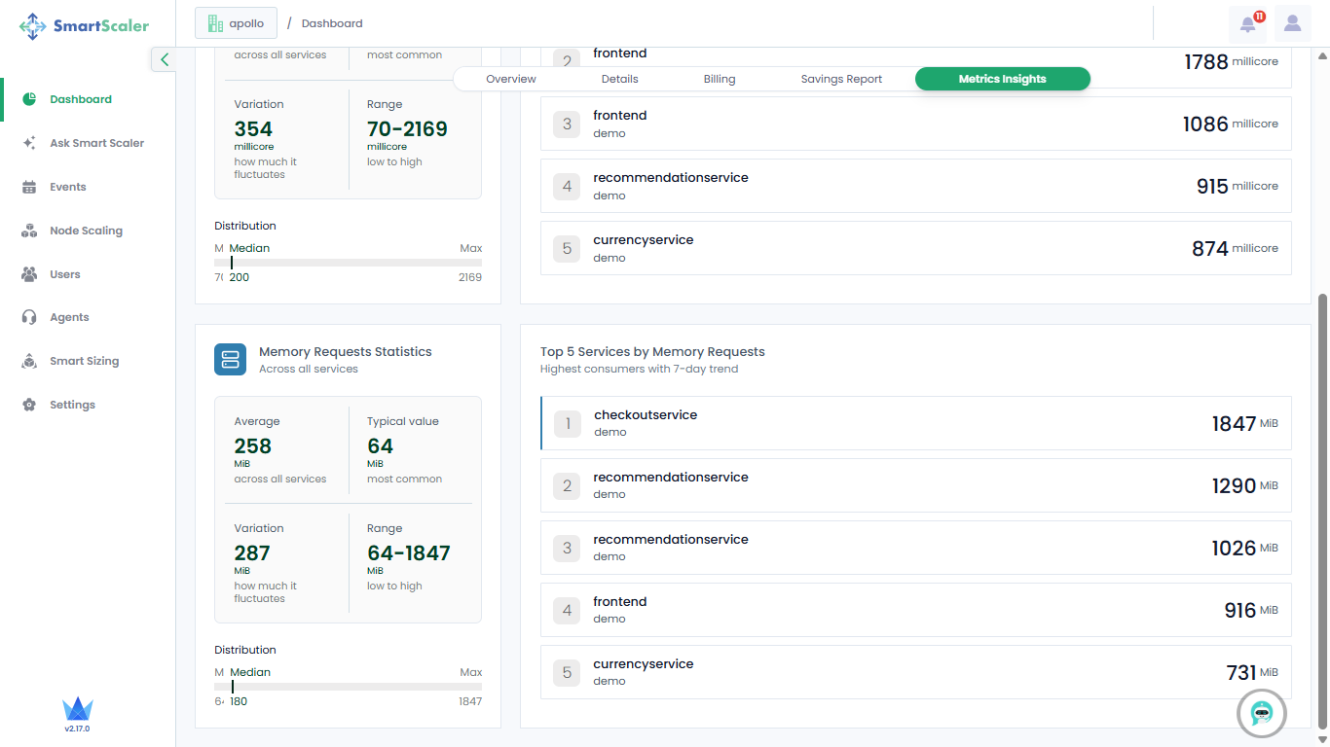Image resolution: width=1330 pixels, height=747 pixels.
Task: Click the Ask Smart Scaler sparkle icon
Action: pos(29,143)
